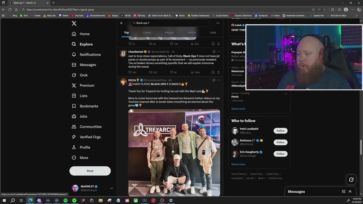Reply to CharlieIntel's post
The height and width of the screenshot is (204, 363).
[132, 72]
